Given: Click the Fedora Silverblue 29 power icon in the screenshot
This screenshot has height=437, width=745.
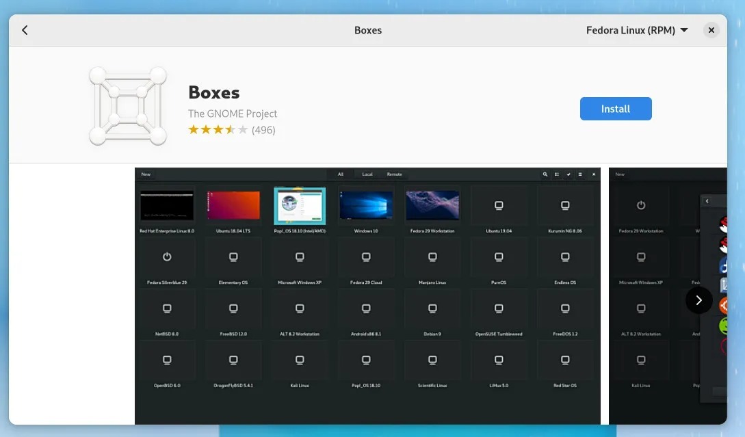Looking at the screenshot, I should point(167,257).
